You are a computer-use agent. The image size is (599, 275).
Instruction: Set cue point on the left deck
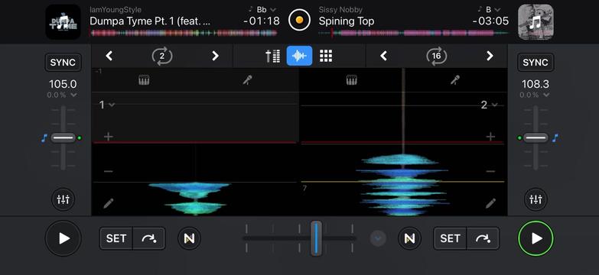point(116,238)
